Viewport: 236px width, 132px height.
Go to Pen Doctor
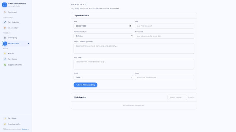[x=16, y=59]
